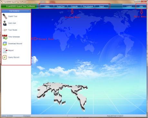Open Guard Tour reader icon in sidebar

[x=5, y=16]
